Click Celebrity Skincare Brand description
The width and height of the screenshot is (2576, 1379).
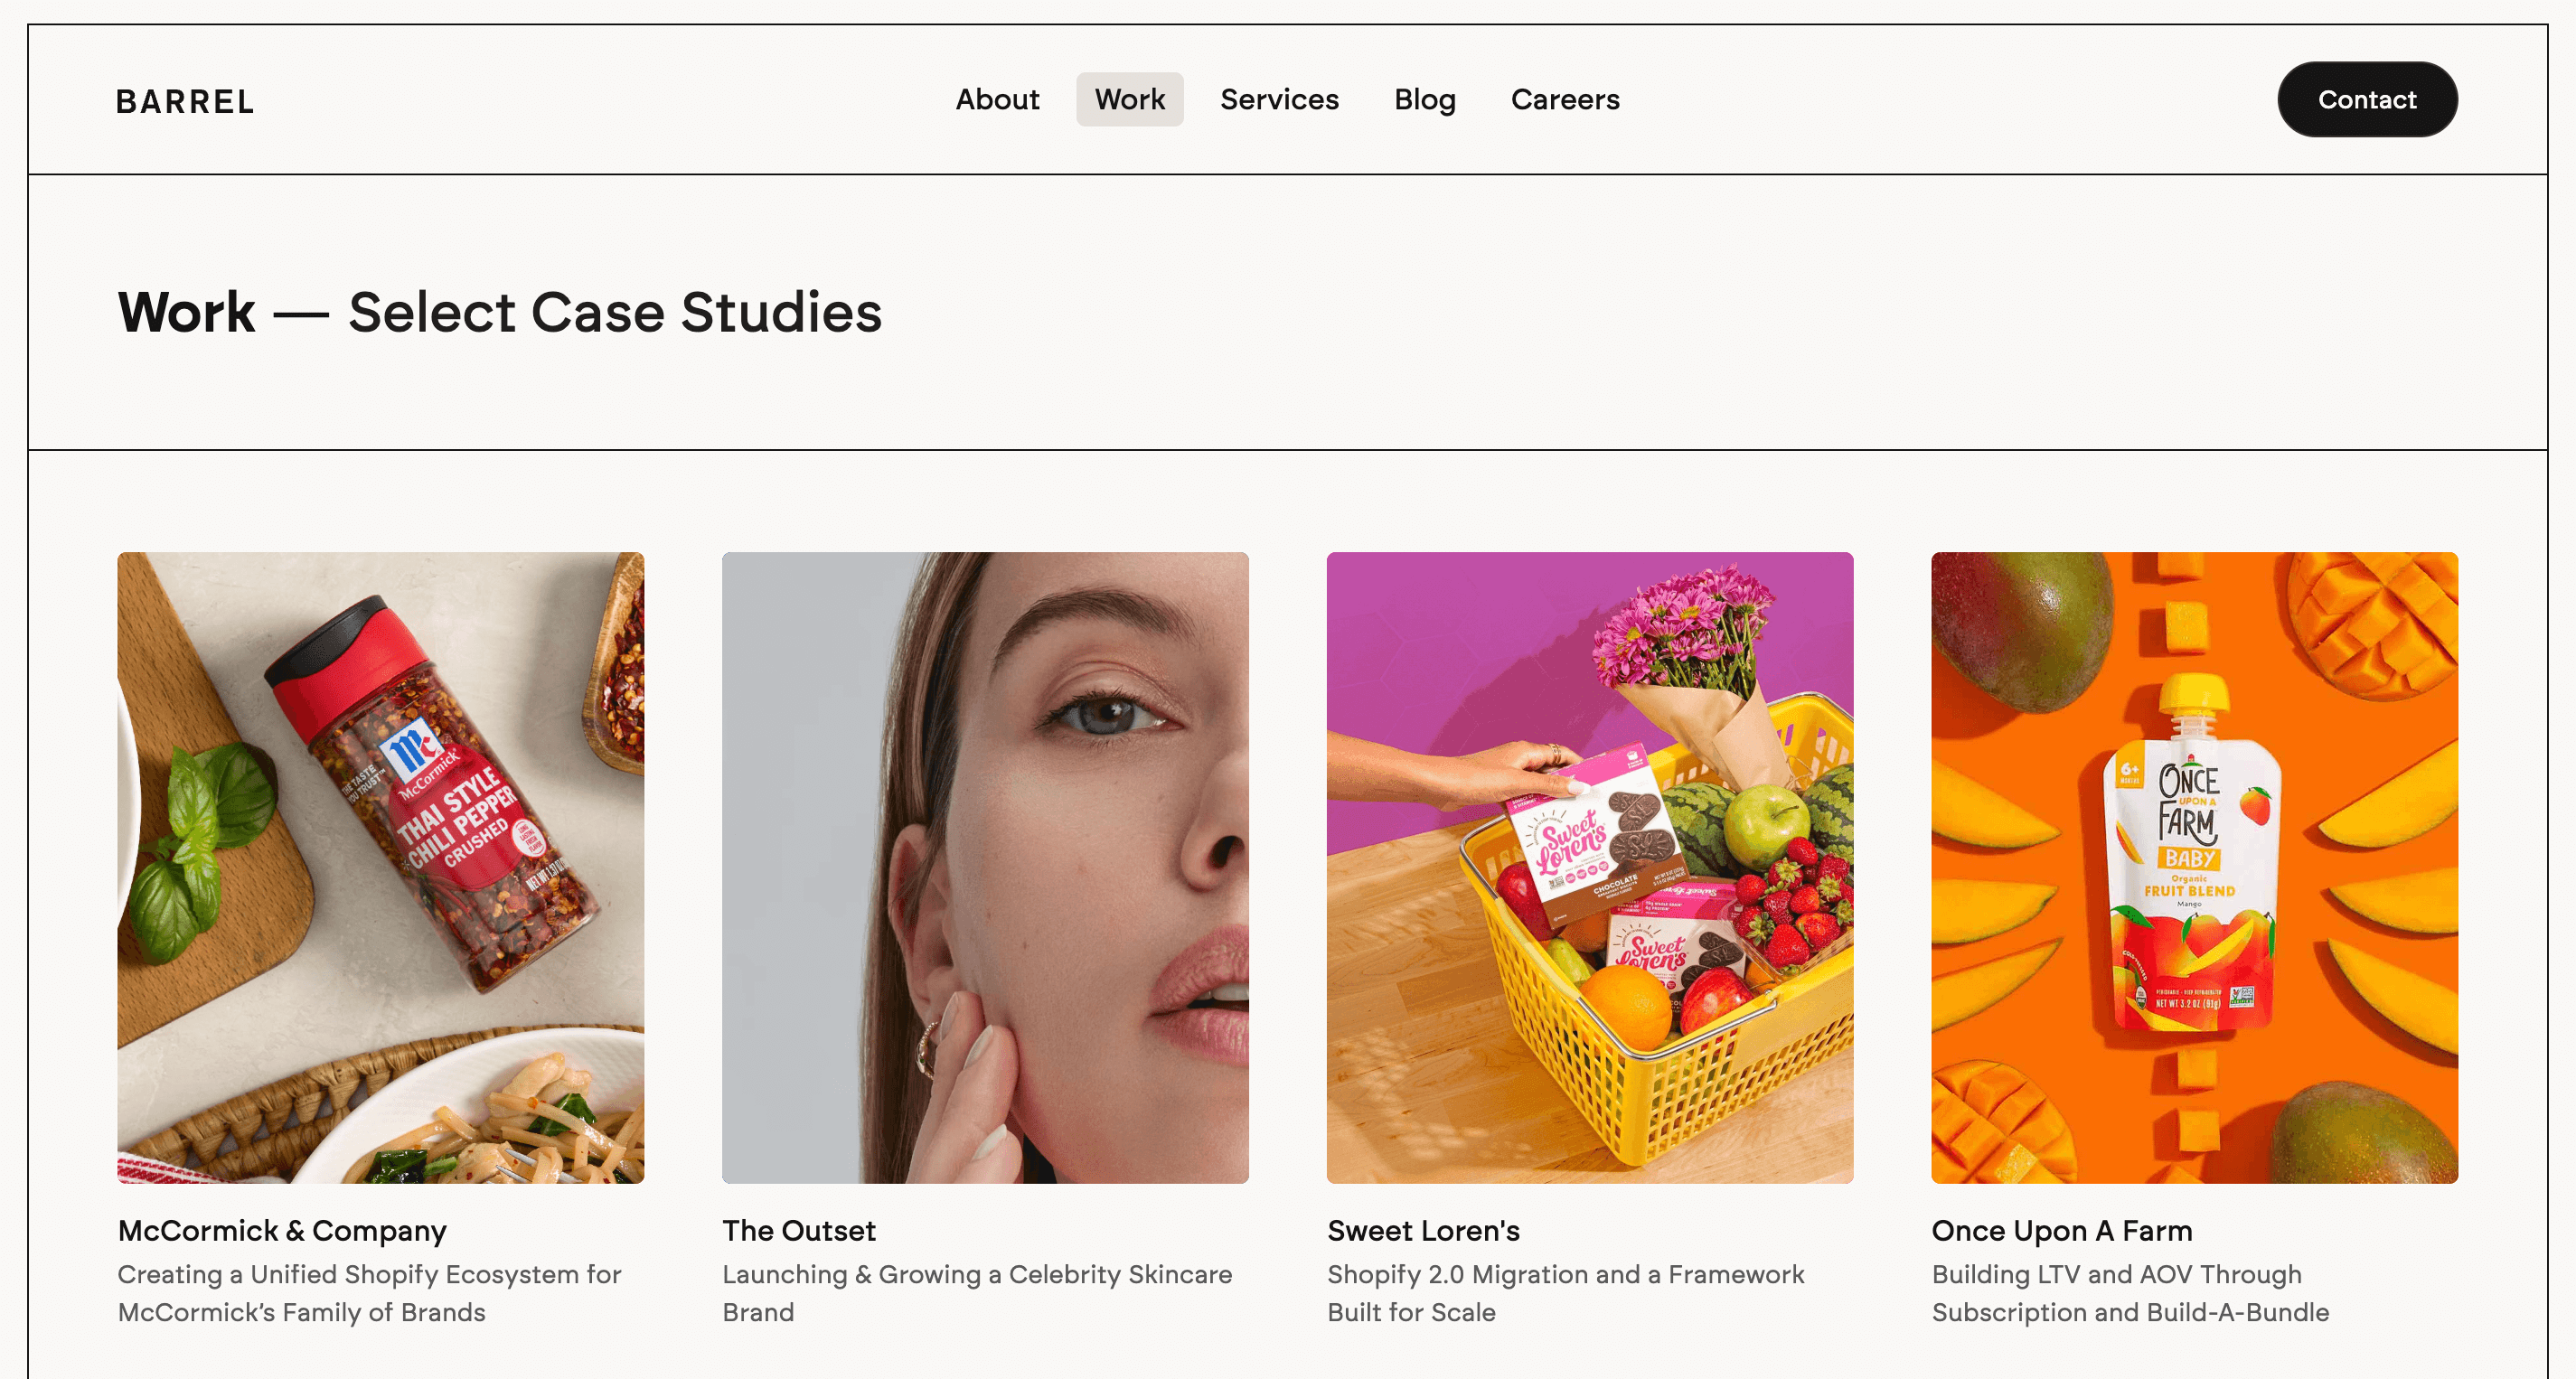point(976,1292)
